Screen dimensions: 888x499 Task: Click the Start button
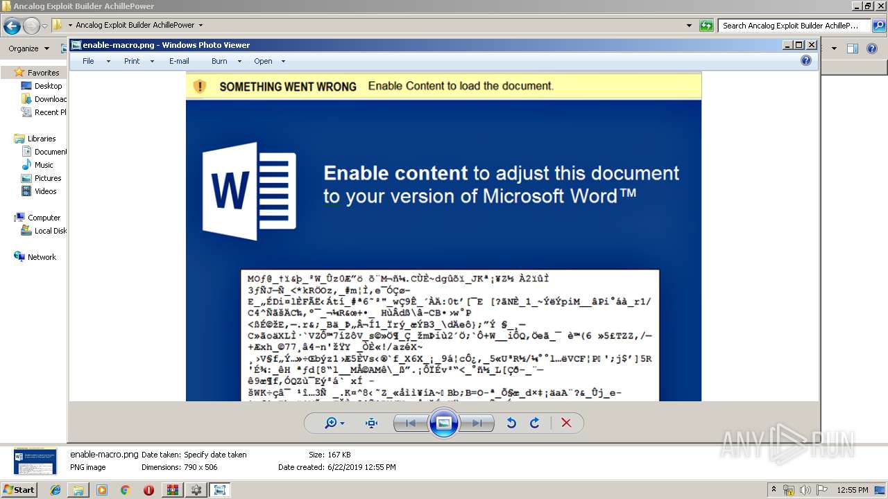tap(19, 489)
